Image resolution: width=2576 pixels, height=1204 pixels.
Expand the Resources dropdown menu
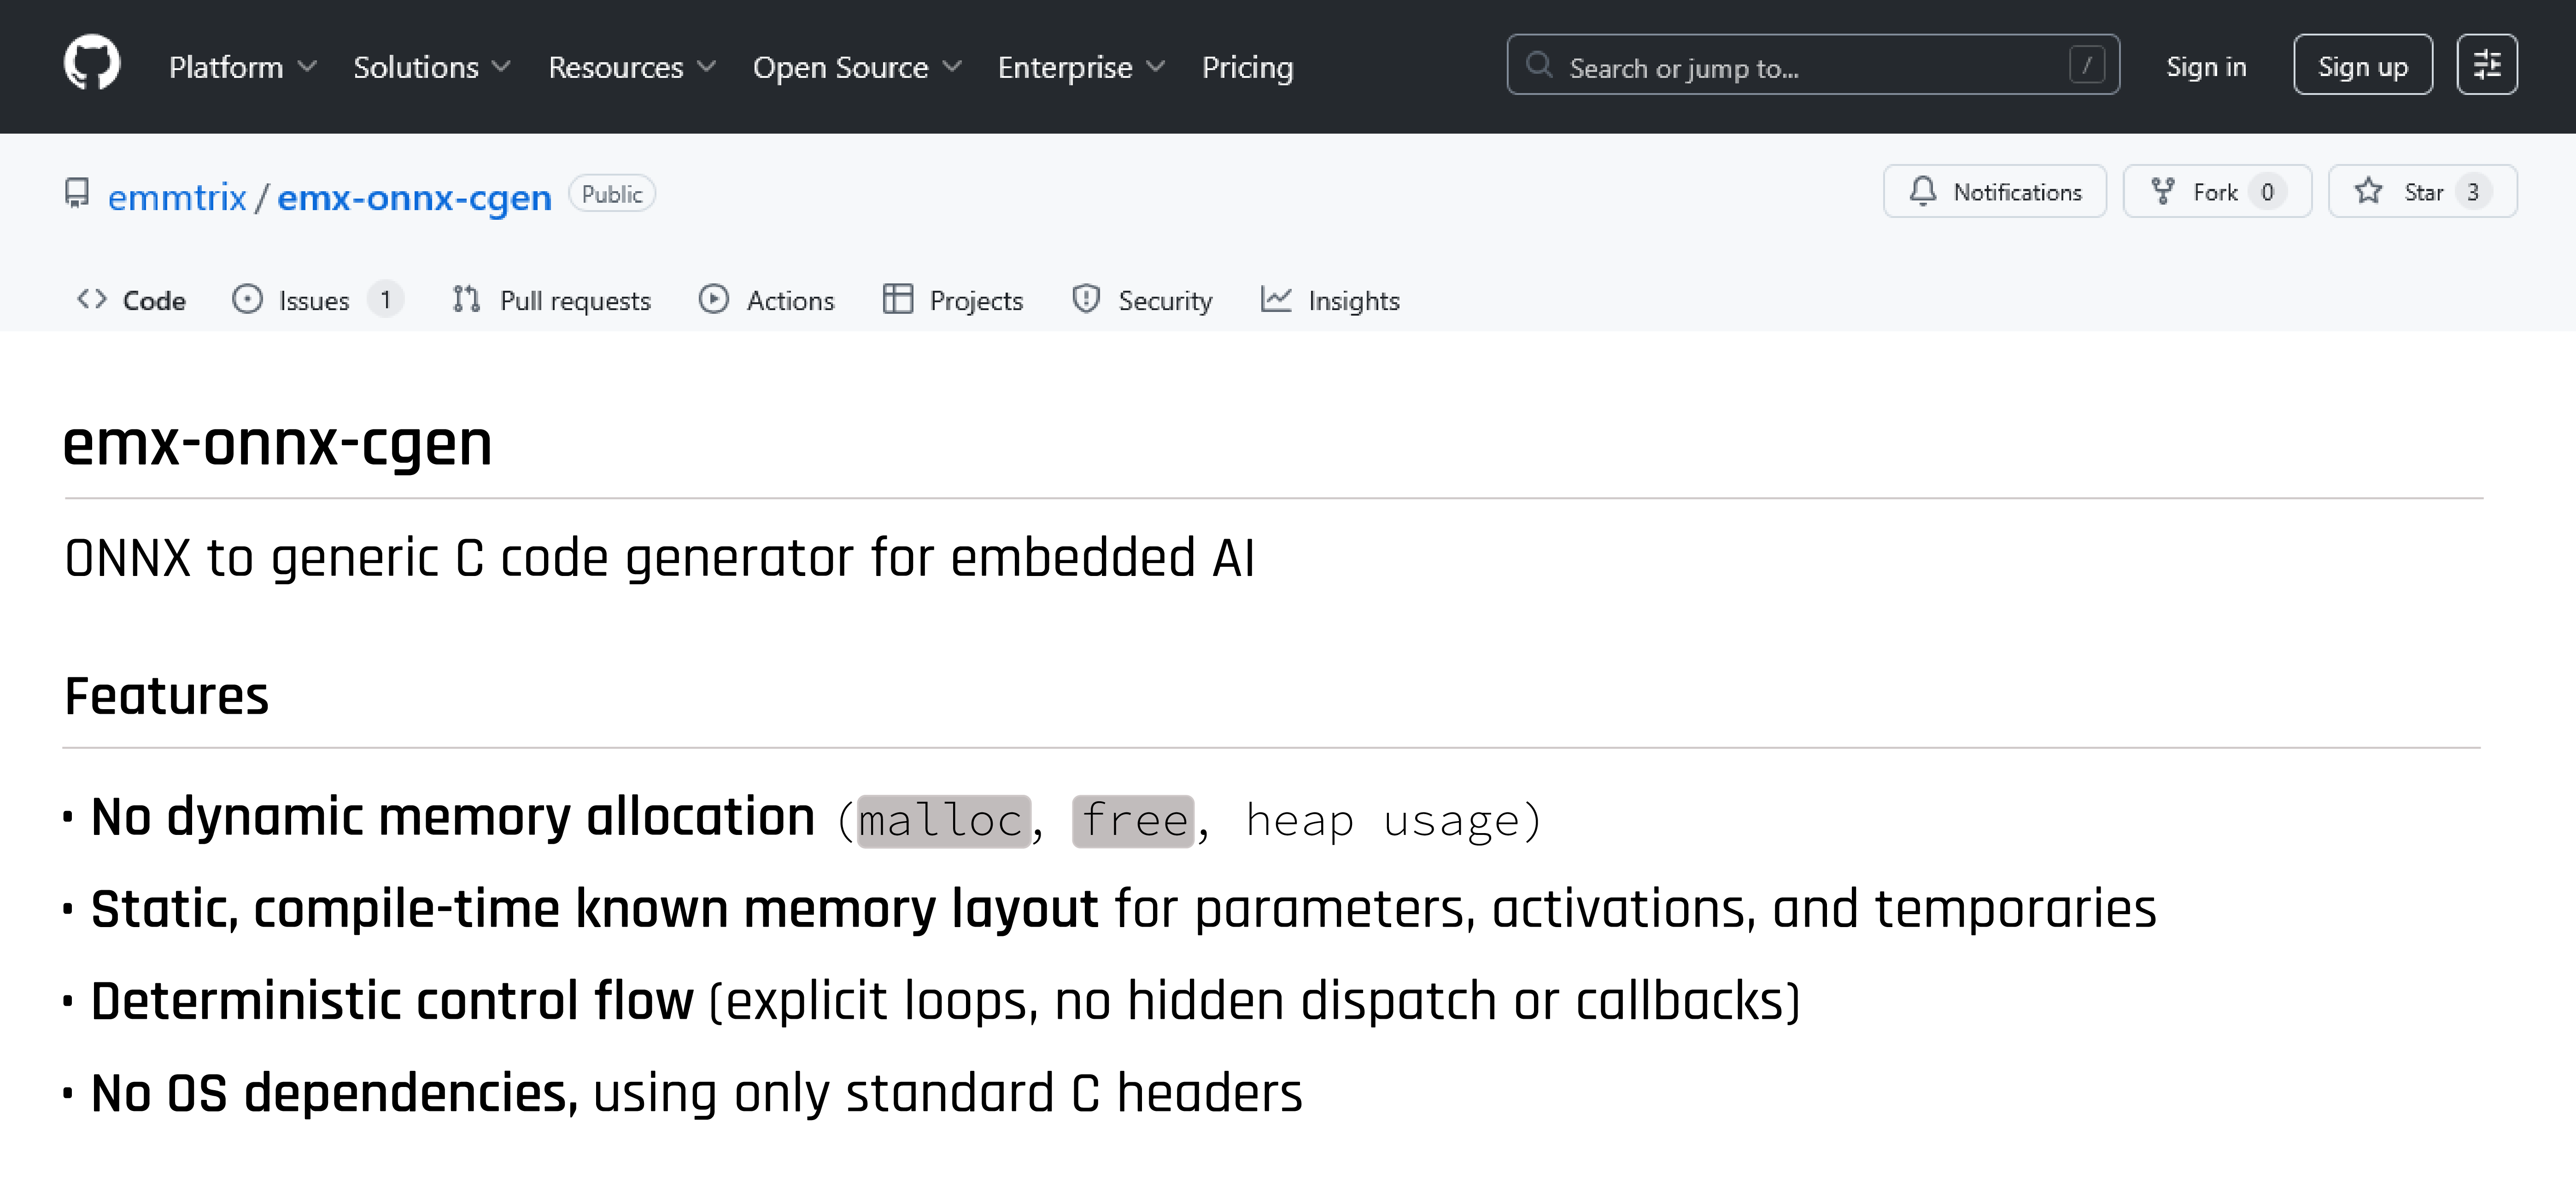[631, 67]
